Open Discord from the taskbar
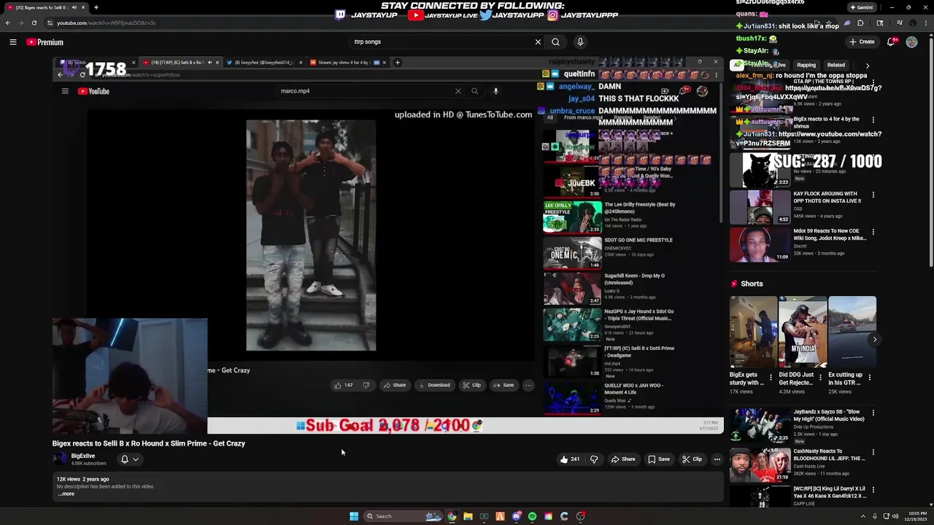This screenshot has width=934, height=525. 516,516
